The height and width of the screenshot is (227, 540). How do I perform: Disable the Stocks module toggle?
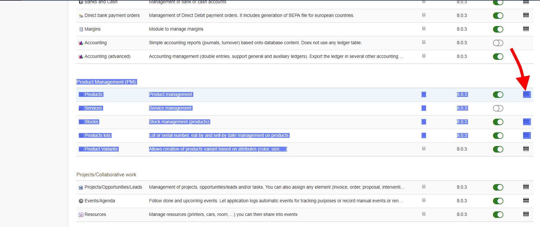coord(498,122)
